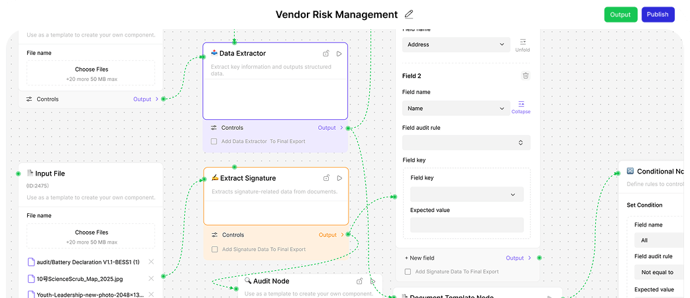The width and height of the screenshot is (690, 298).
Task: Click the Input File document icon
Action: coord(30,174)
